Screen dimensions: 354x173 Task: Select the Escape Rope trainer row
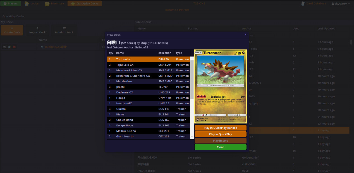[x=149, y=125]
